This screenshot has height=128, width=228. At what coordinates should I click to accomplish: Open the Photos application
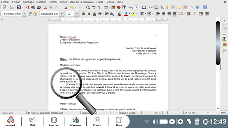tap(97, 122)
